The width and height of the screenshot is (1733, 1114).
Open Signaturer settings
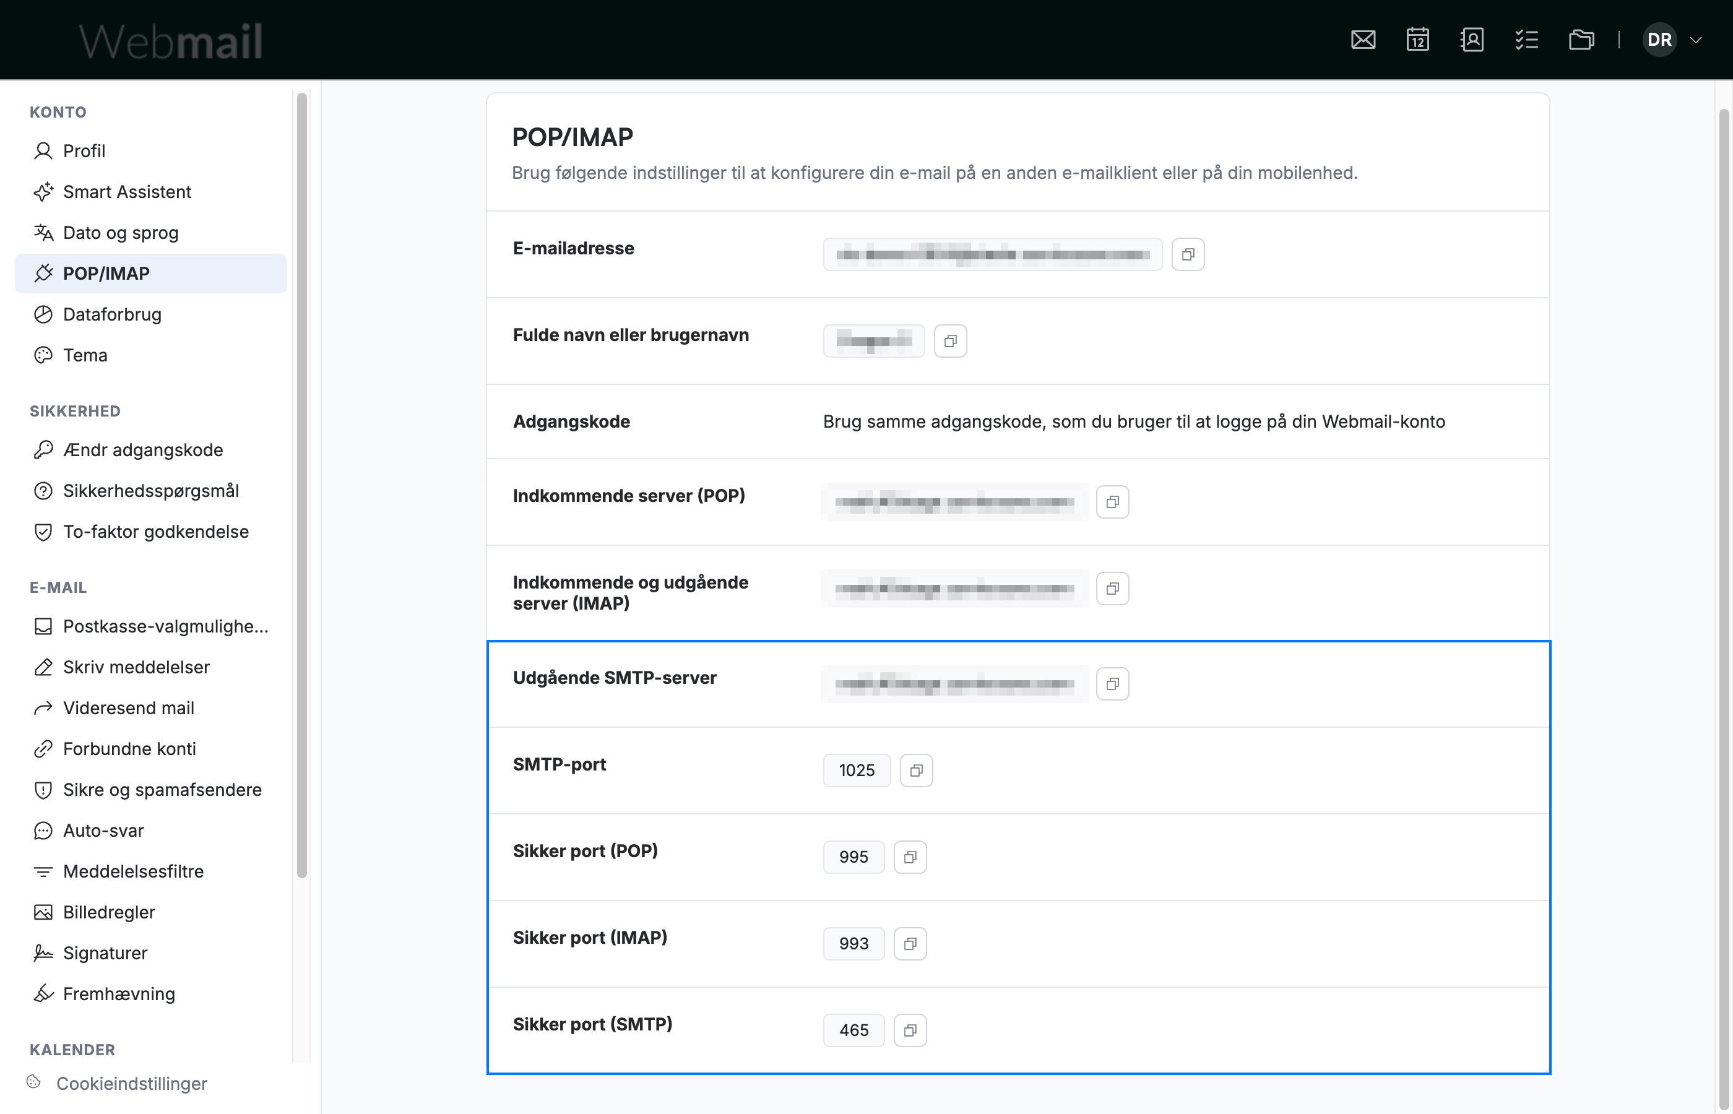pos(150,954)
